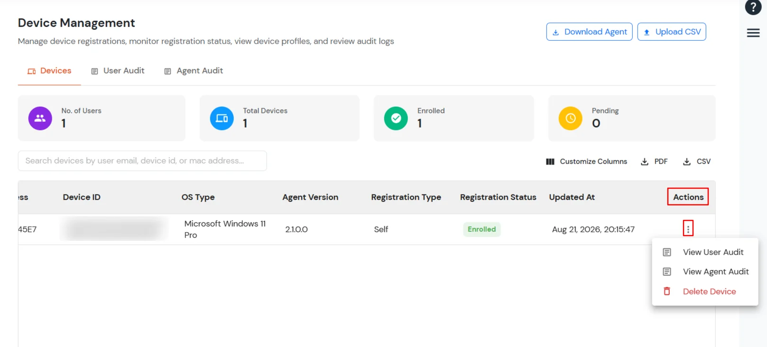This screenshot has height=347, width=767.
Task: Choose View User Audit from the menu
Action: [705, 252]
